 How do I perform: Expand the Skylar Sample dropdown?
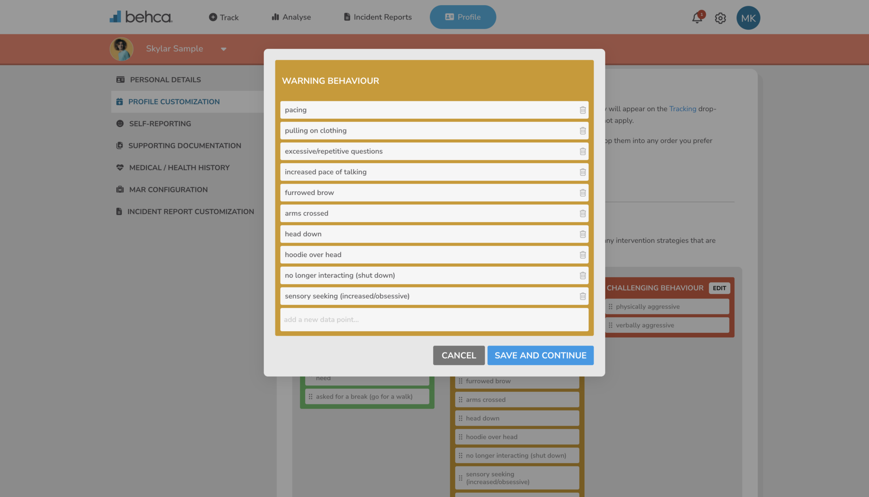[224, 49]
